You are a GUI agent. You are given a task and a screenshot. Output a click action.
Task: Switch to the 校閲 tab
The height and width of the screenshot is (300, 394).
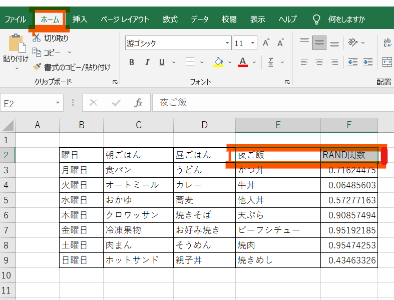(x=229, y=20)
